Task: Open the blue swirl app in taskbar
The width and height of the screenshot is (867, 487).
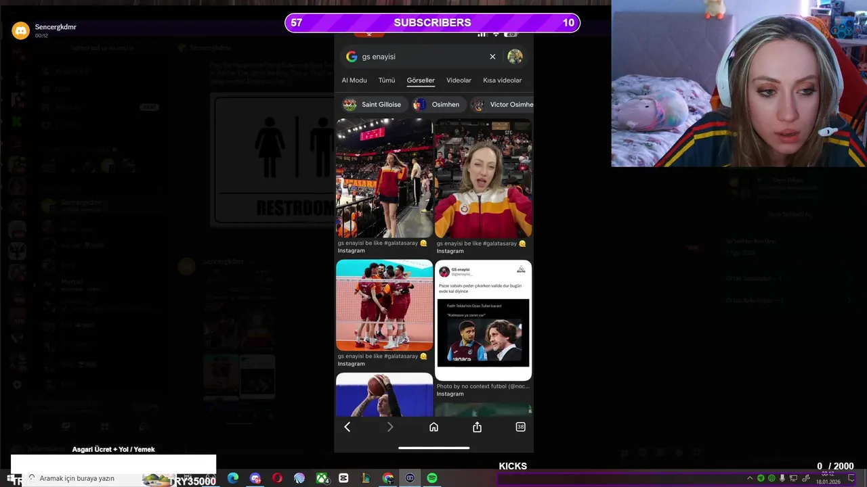Action: point(299,478)
